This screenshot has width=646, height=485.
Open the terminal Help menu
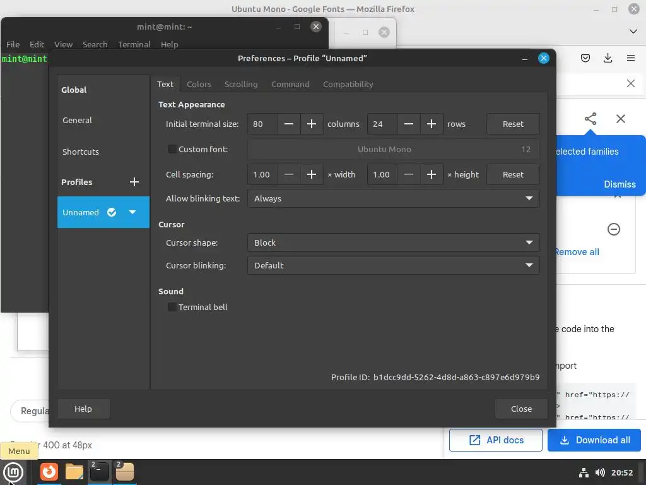coord(169,45)
